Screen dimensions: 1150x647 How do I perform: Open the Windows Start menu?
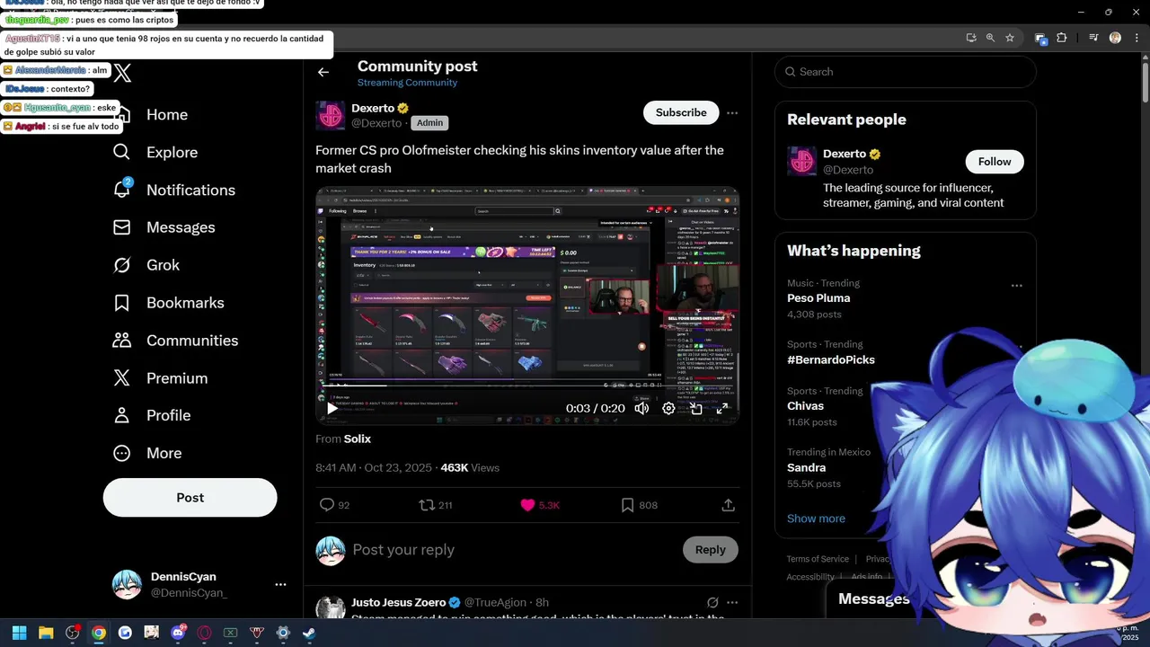pos(19,633)
